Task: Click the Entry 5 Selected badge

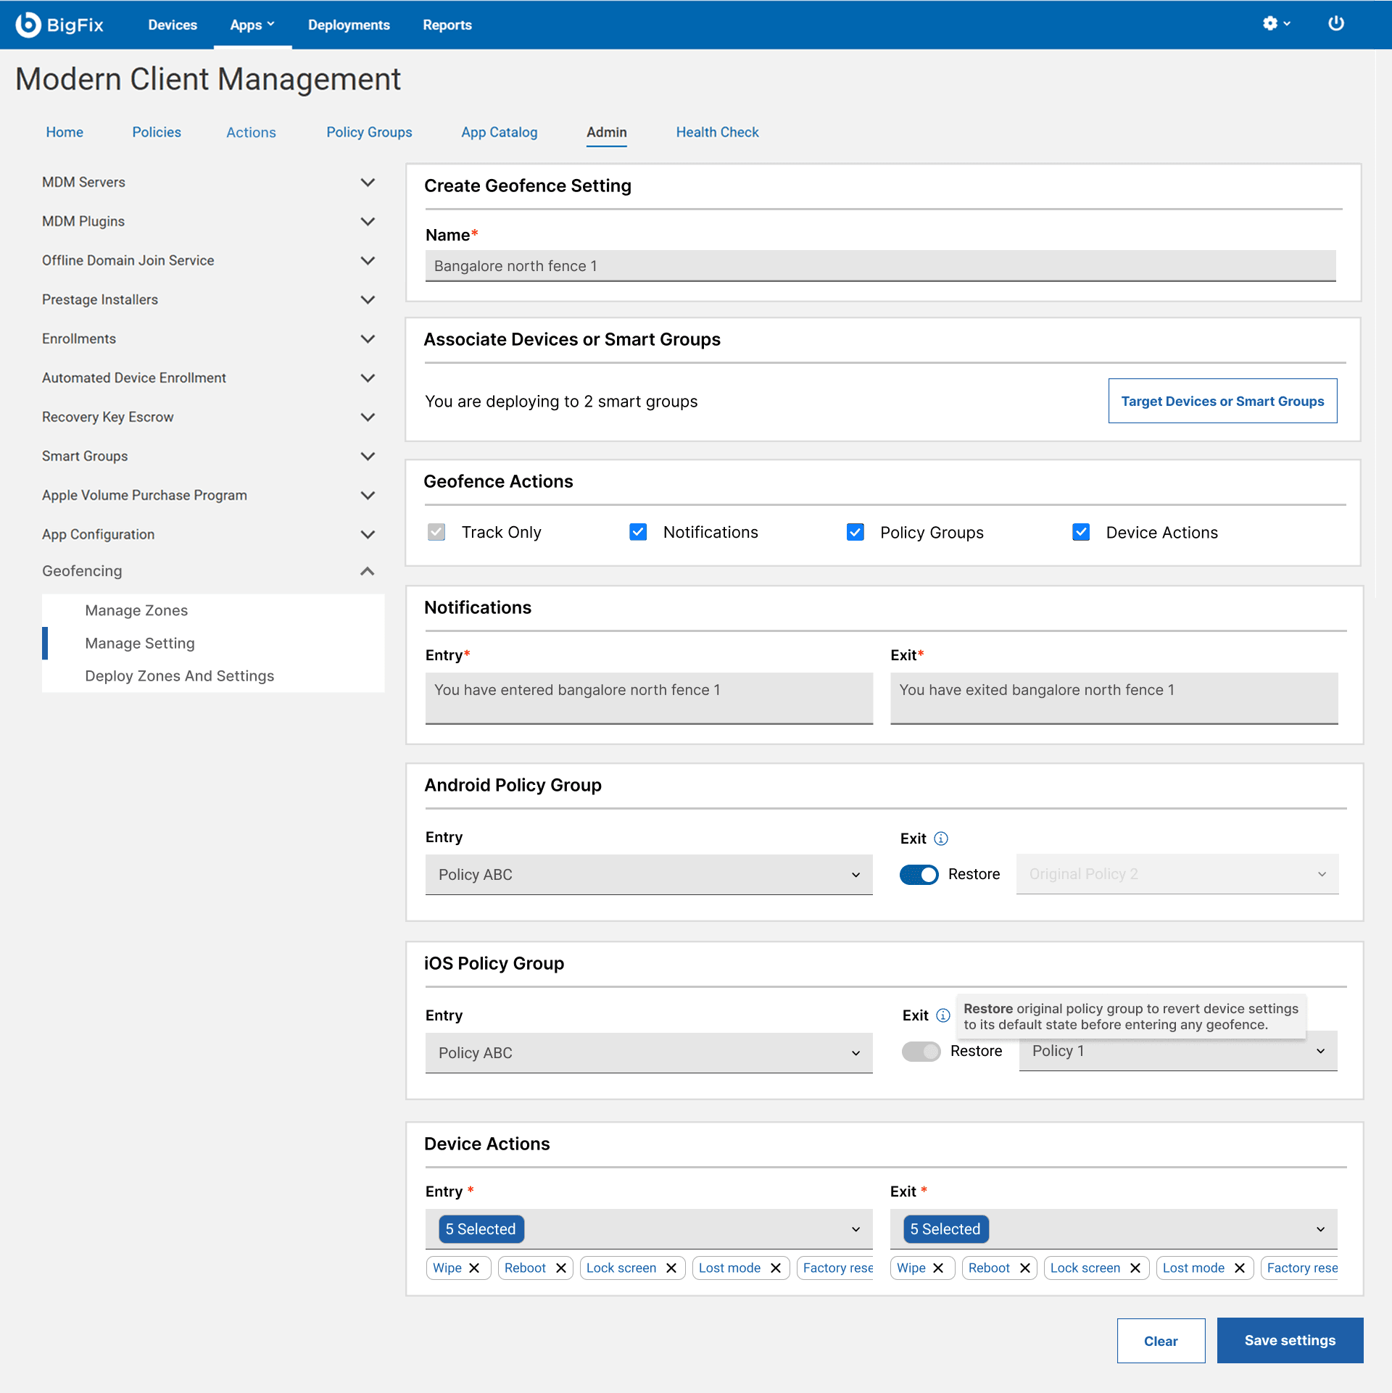Action: tap(481, 1229)
